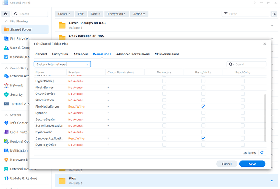Open the System internal user dropdown
Screen dimensions: 280x189
62,64
